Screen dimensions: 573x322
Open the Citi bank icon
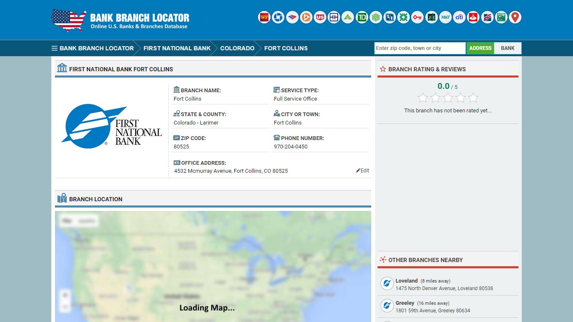(x=459, y=17)
